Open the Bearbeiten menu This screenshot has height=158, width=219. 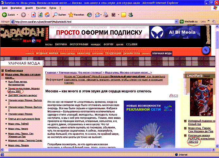point(16,8)
